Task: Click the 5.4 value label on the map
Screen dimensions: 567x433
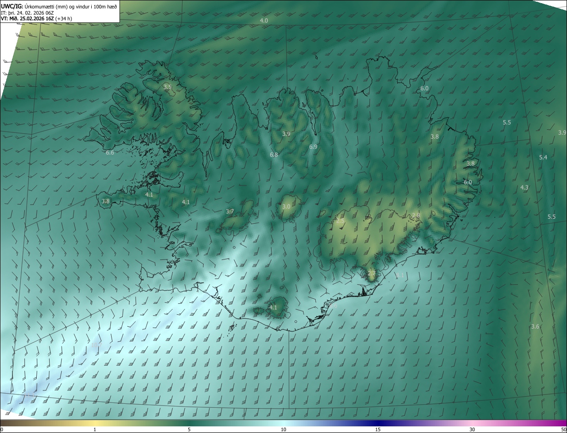Action: click(543, 157)
